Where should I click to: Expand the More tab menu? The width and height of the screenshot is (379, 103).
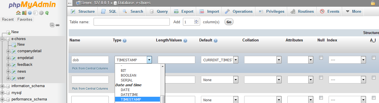tap(354, 11)
